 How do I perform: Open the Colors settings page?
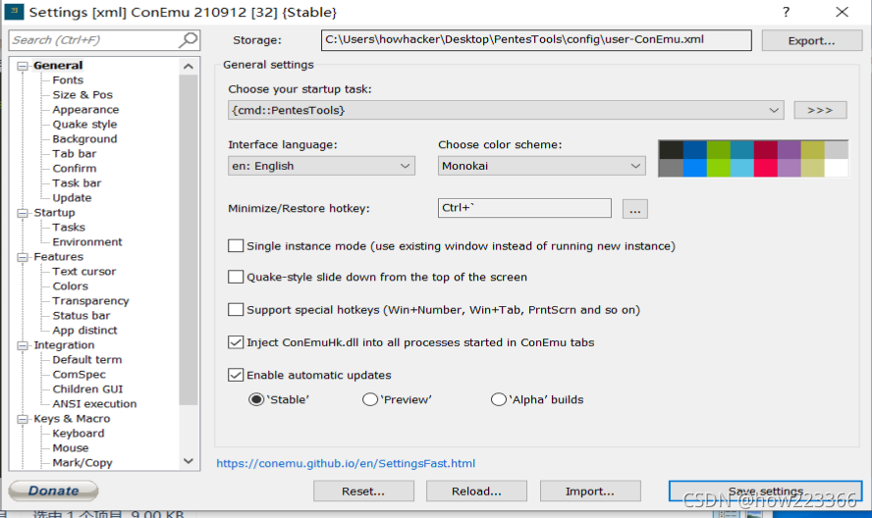pos(70,286)
